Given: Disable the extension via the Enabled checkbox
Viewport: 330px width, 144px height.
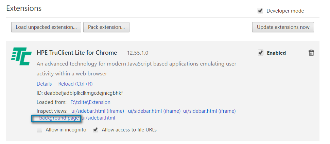Looking at the screenshot, I should 261,53.
